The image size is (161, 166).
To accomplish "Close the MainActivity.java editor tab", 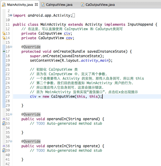I will (36, 5).
